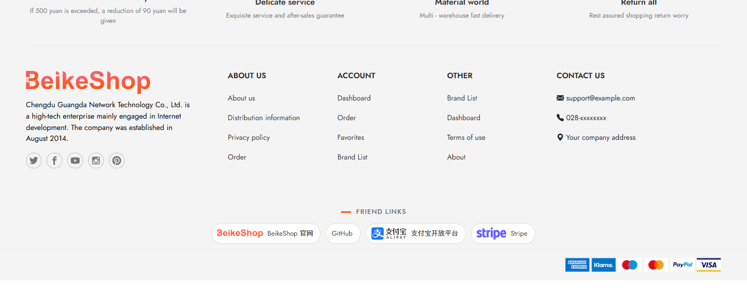
Task: Click the Klarna payment icon
Action: (604, 265)
